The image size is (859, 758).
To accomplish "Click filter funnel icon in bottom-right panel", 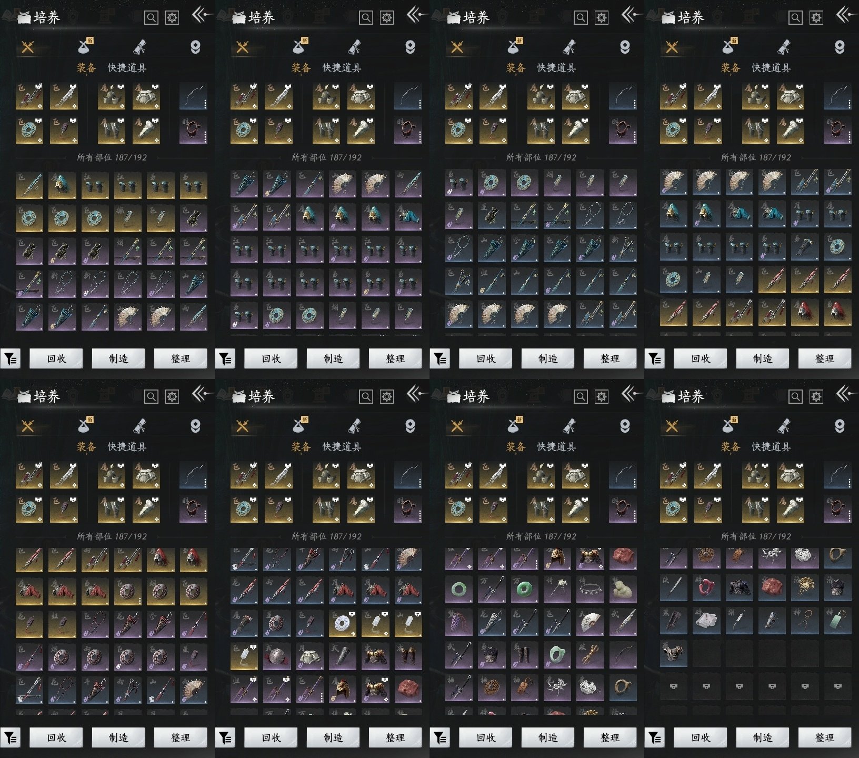I will click(x=655, y=738).
